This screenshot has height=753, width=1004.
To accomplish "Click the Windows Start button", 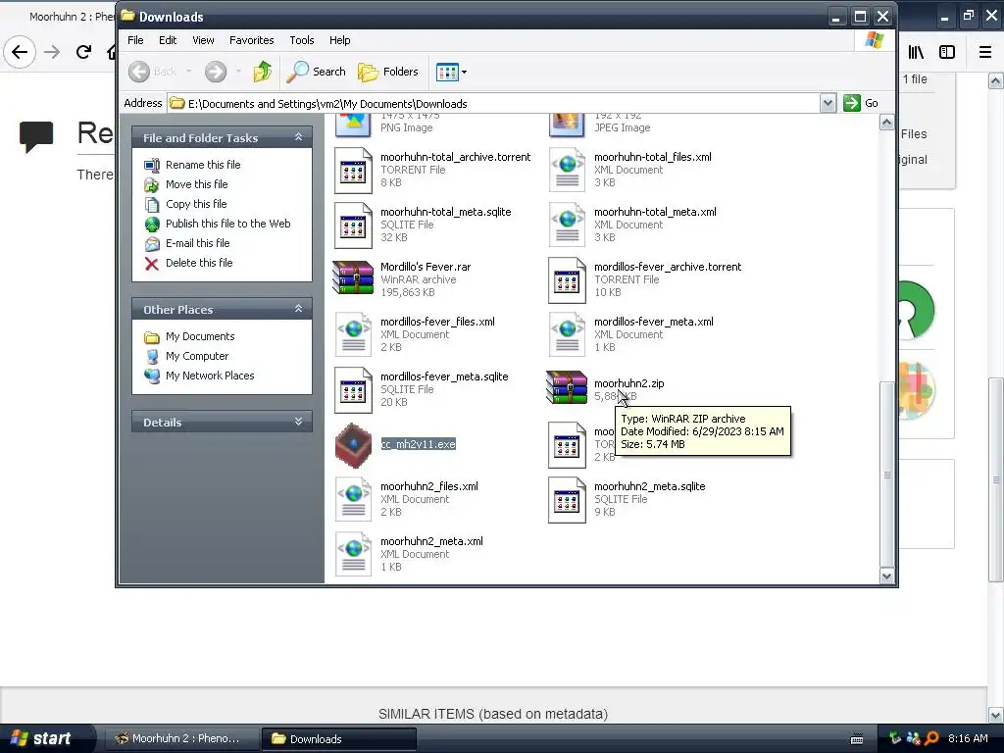I will (x=45, y=738).
